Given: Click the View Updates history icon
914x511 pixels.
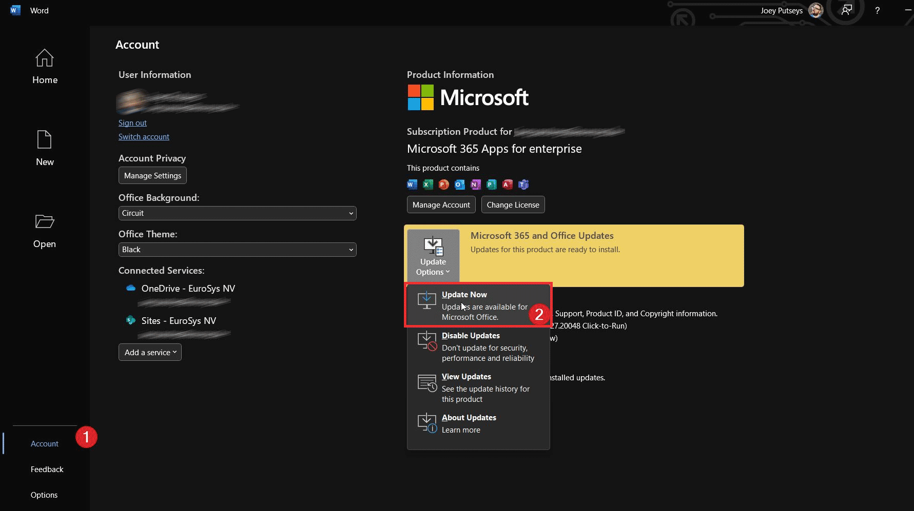Looking at the screenshot, I should 427,382.
